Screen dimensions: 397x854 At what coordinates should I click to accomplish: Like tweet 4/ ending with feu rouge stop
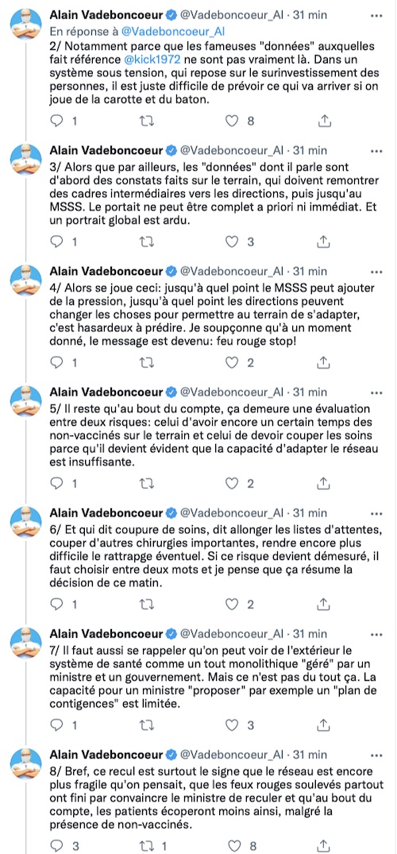pos(233,362)
